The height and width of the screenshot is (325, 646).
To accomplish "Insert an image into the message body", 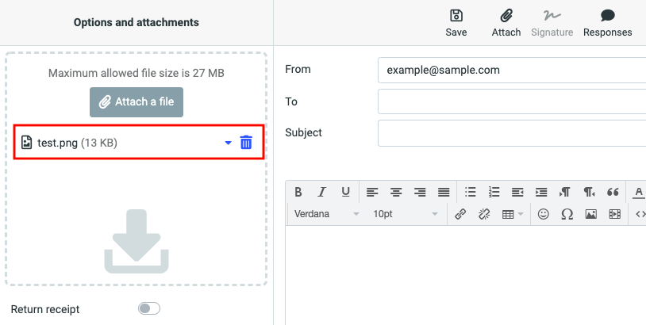I will click(590, 214).
